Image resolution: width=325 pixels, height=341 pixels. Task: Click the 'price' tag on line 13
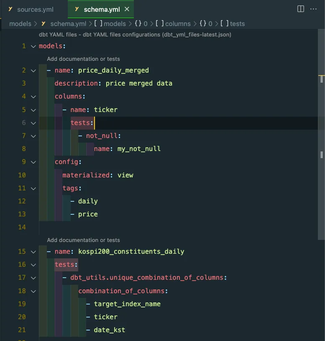(88, 214)
